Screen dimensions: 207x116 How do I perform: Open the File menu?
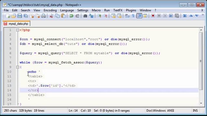(6, 10)
